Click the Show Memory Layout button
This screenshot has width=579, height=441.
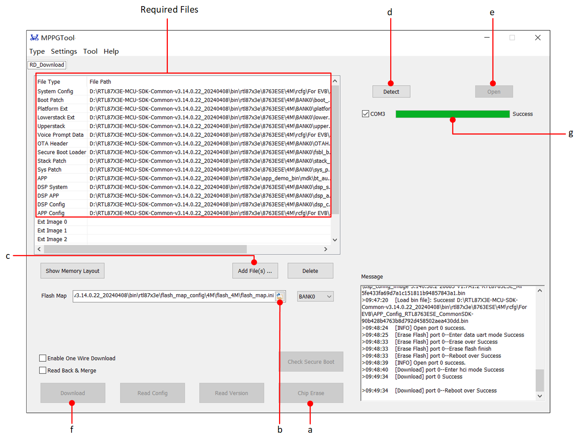point(72,271)
